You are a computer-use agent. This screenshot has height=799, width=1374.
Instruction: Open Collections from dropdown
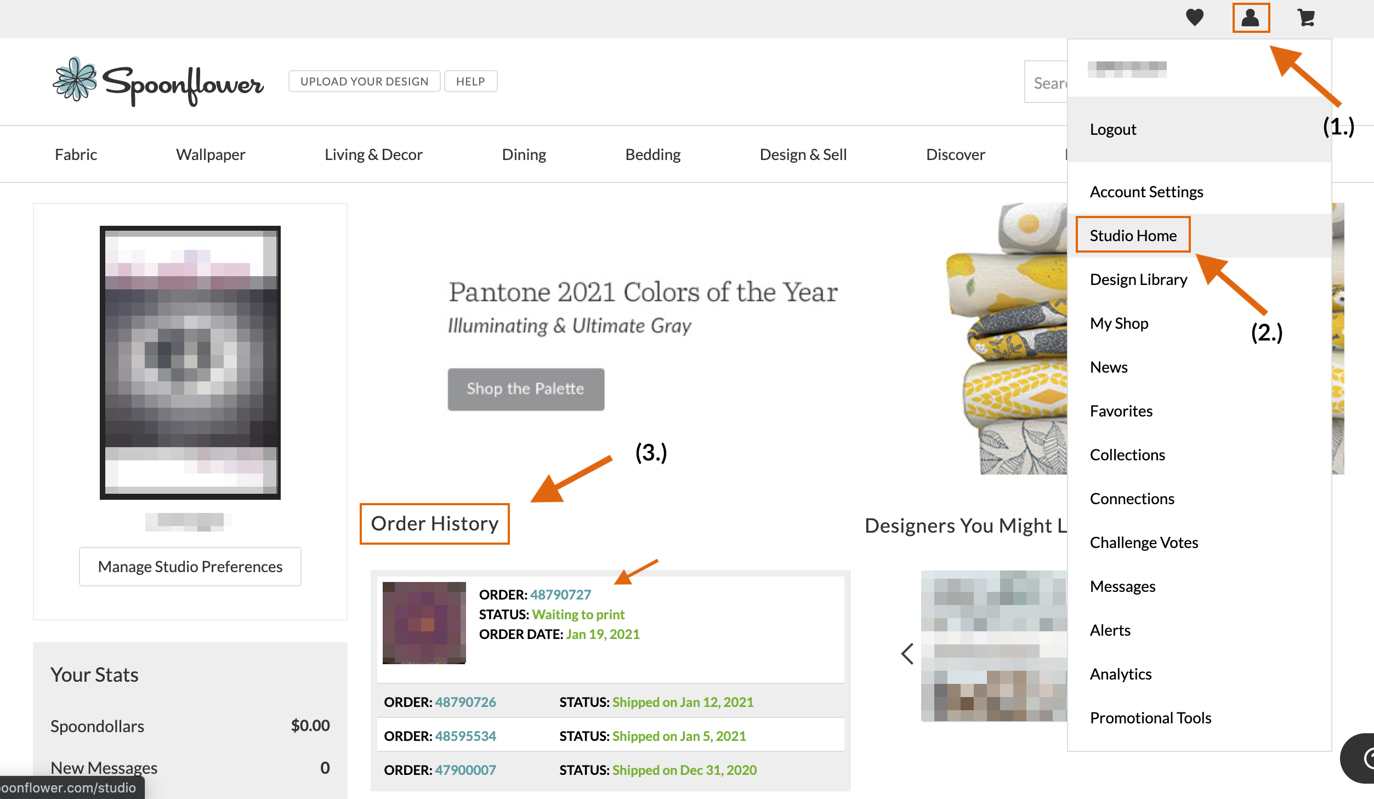click(1199, 455)
